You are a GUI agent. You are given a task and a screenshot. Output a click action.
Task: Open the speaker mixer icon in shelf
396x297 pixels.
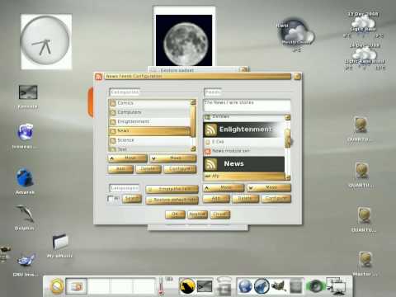click(315, 286)
